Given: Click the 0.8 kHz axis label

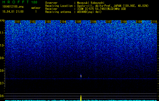Looking at the screenshot, I should coord(2,71).
